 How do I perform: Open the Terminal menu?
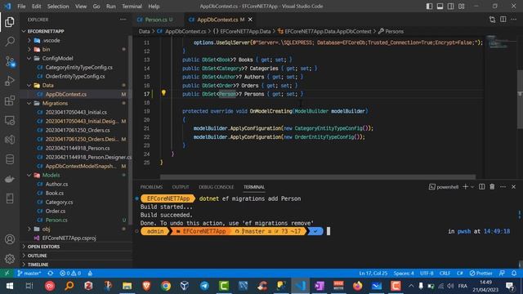click(x=132, y=6)
